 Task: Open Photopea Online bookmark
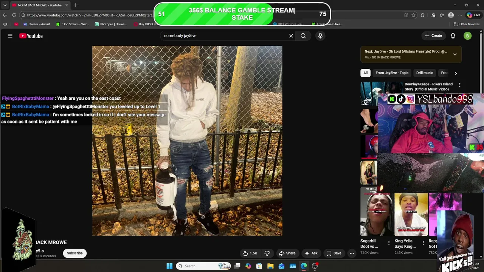111,24
